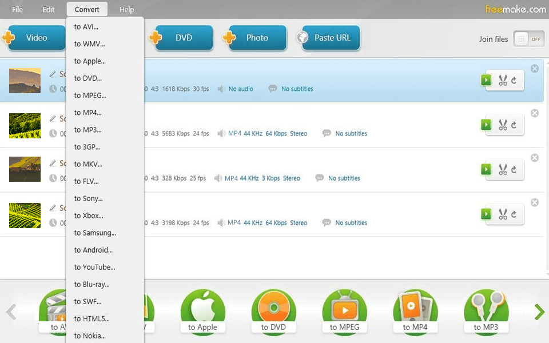Toggle the Join files switch
The width and height of the screenshot is (549, 343).
click(528, 39)
